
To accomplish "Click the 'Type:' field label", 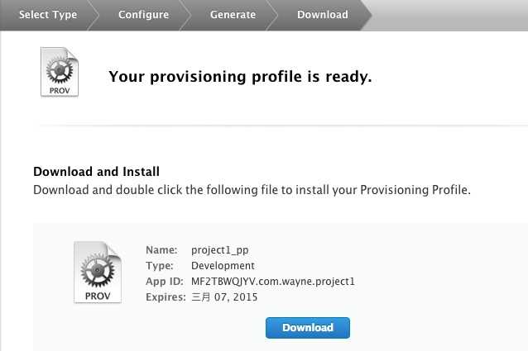I will 160,266.
